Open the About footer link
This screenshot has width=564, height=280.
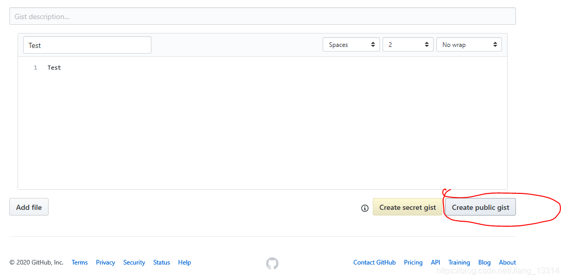pos(508,262)
